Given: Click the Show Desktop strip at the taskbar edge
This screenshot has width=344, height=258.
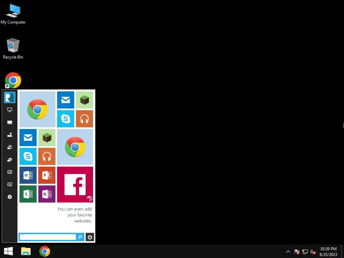Looking at the screenshot, I should coord(343,251).
